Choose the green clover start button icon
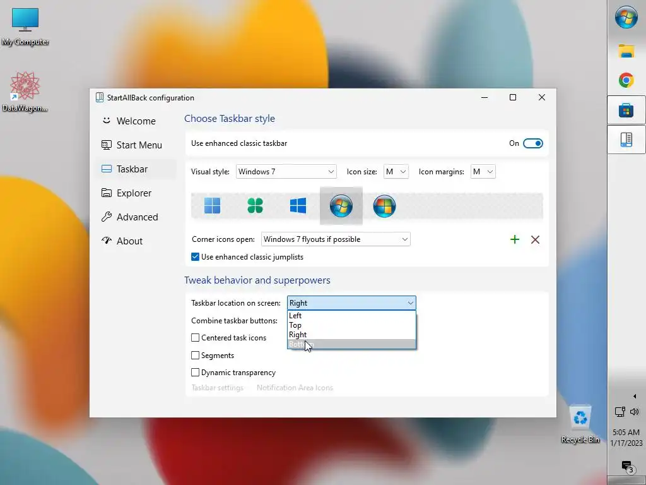 click(x=255, y=205)
